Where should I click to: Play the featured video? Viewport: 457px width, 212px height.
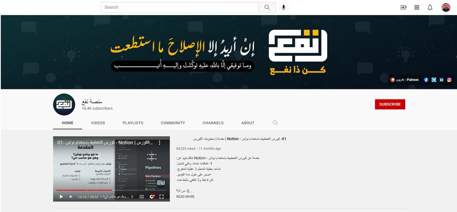coord(61,196)
